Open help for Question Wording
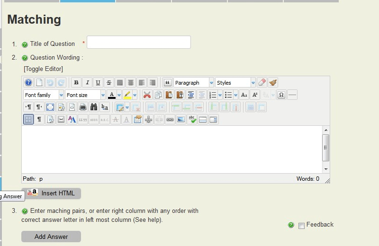The height and width of the screenshot is (246, 379). 25,58
